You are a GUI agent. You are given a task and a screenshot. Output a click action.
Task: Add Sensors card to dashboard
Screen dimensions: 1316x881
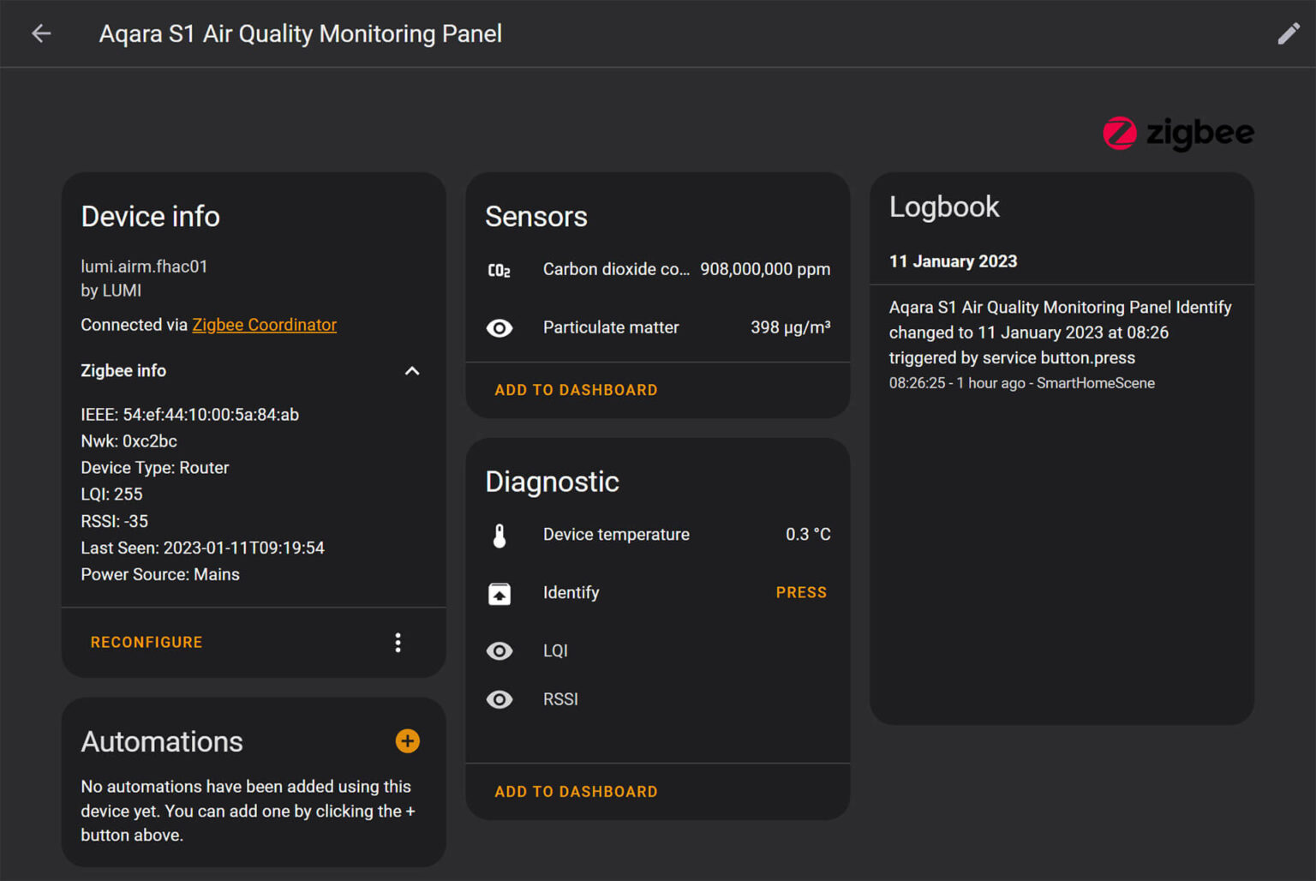(576, 390)
